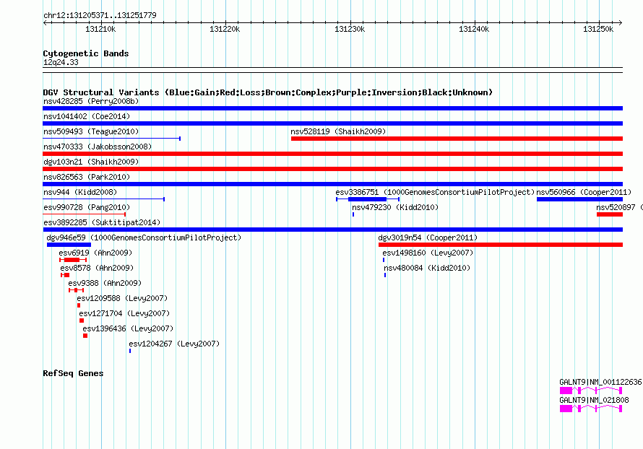Image resolution: width=643 pixels, height=449 pixels.
Task: Click the thin blue nsv944 variant line
Action: [104, 199]
